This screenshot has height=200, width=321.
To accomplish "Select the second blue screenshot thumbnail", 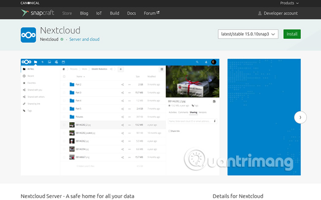I will [264, 117].
